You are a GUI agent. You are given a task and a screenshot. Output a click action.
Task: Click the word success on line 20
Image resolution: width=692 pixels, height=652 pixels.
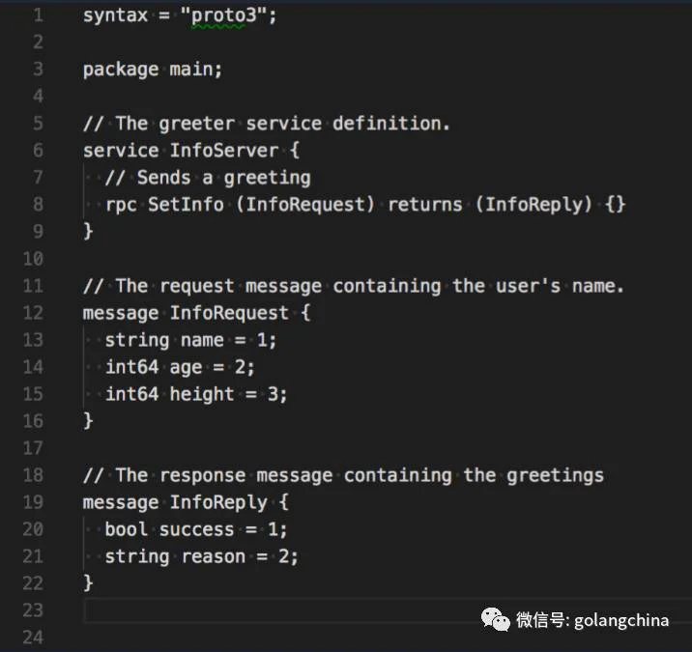[x=196, y=529]
